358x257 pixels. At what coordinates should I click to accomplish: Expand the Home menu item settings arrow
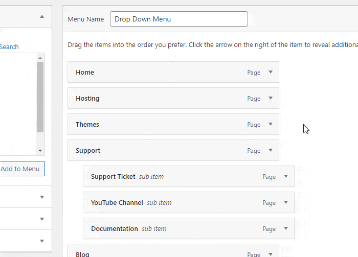click(270, 72)
